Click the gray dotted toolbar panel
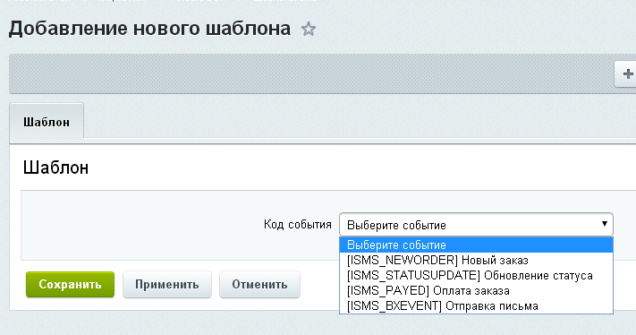 pyautogui.click(x=309, y=74)
